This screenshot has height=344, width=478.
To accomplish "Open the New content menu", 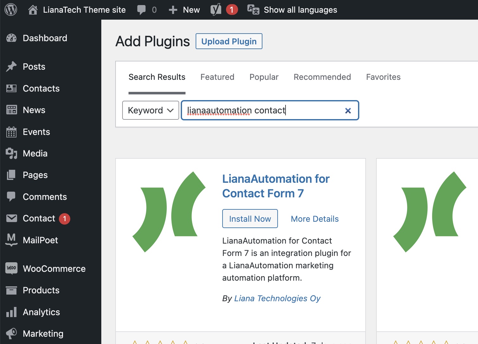I will (x=185, y=10).
